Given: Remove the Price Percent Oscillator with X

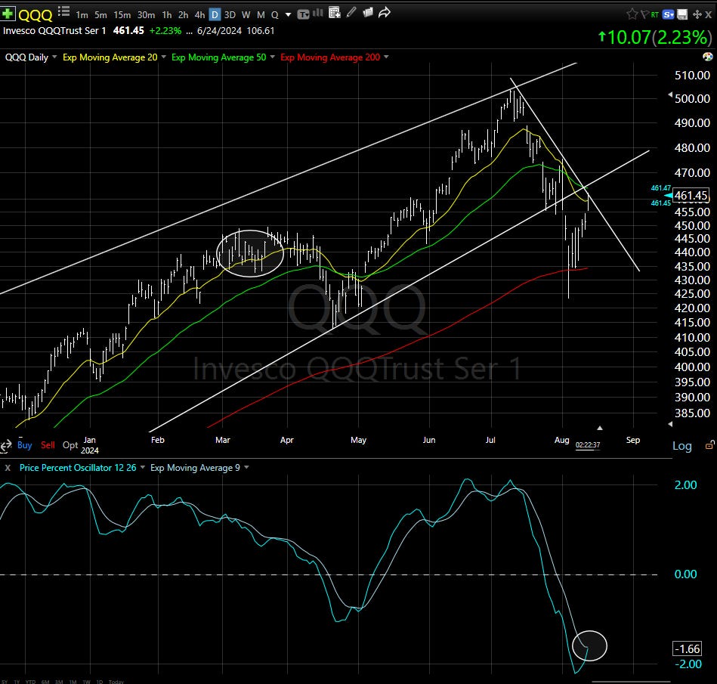Looking at the screenshot, I should 8,468.
